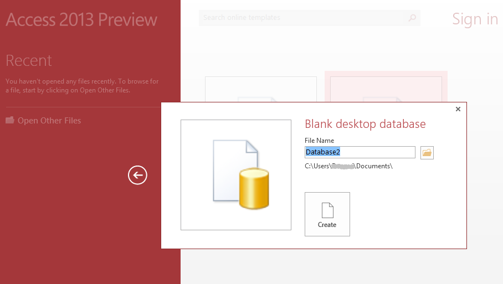The height and width of the screenshot is (284, 503).
Task: Click the Documents path text
Action: coord(348,166)
